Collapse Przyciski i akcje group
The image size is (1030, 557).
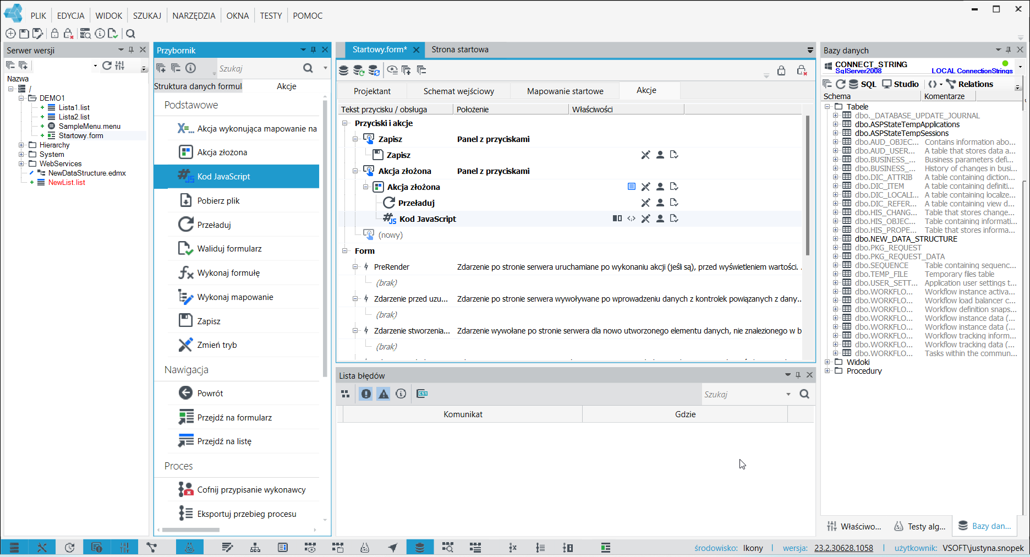pyautogui.click(x=345, y=123)
